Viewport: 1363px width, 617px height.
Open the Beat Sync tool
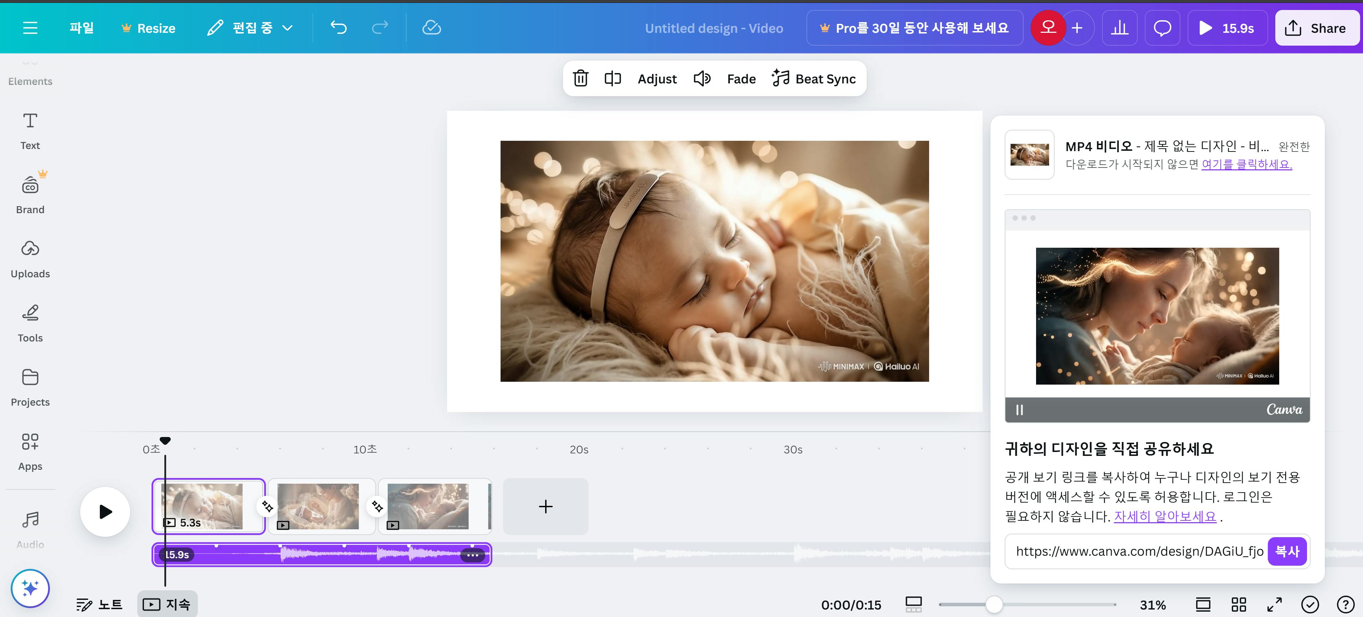click(x=814, y=78)
